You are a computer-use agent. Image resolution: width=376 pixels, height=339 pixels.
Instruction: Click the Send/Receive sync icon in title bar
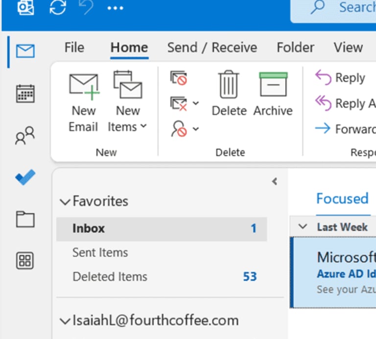[x=58, y=7]
